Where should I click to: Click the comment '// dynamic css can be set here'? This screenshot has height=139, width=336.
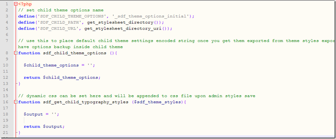(x=137, y=96)
